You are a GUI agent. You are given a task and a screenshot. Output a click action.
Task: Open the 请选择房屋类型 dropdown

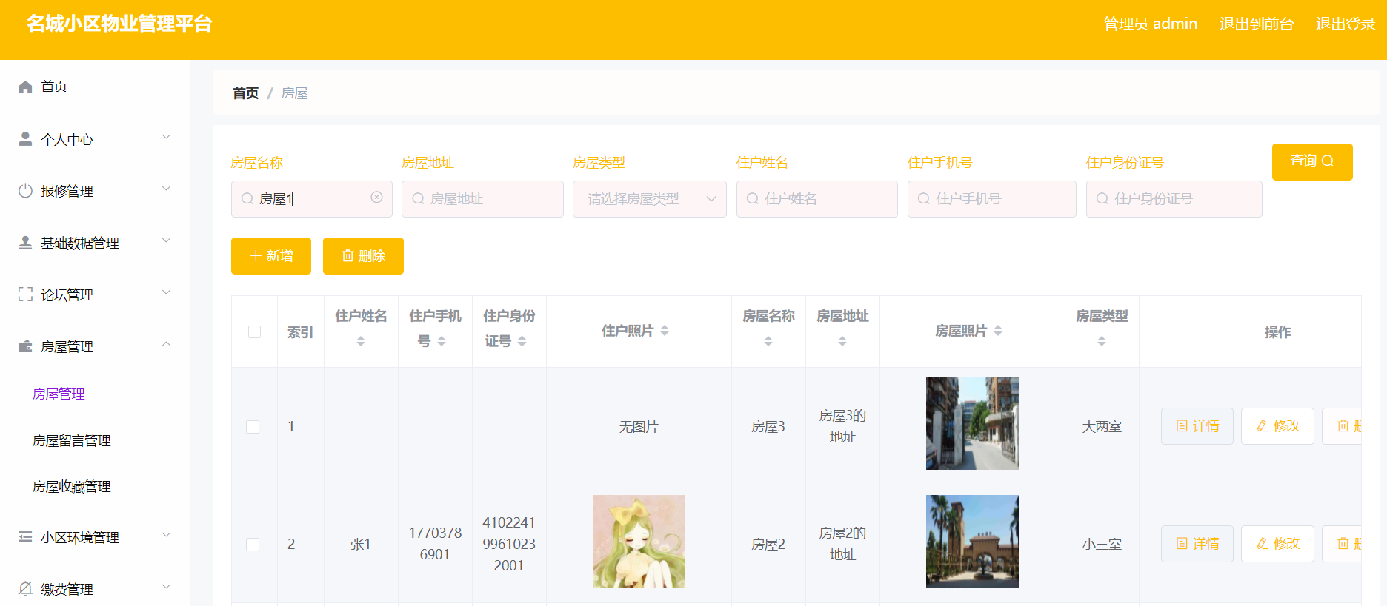pos(649,199)
